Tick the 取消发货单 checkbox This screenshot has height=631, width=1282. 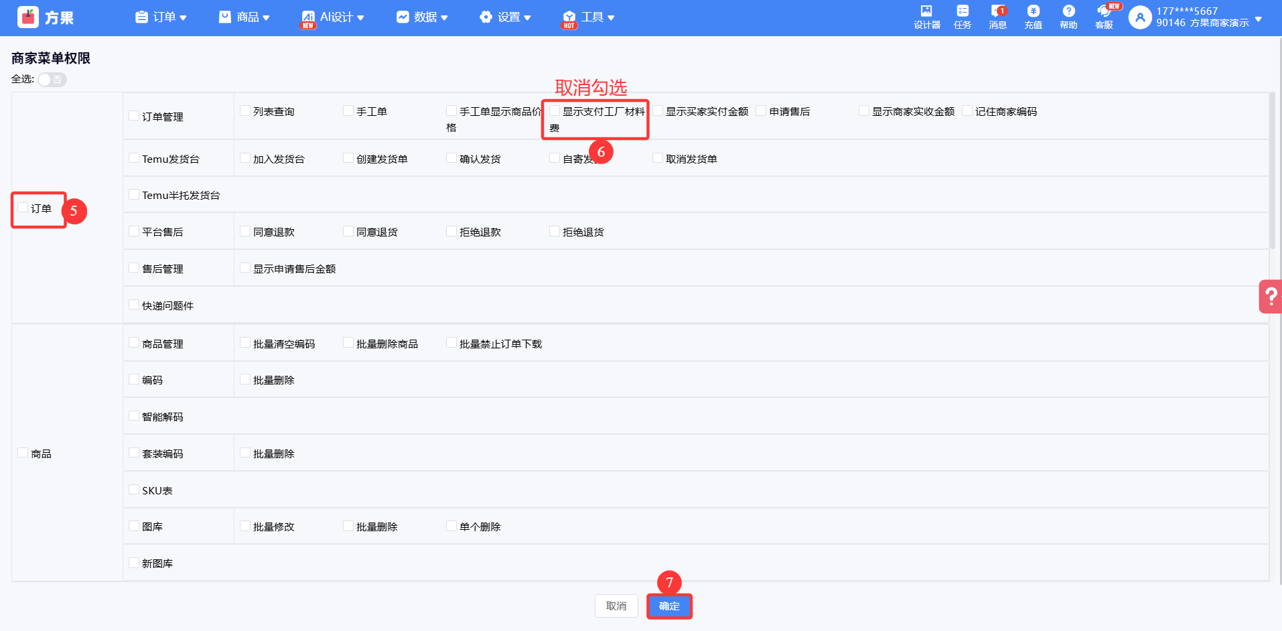[x=658, y=158]
